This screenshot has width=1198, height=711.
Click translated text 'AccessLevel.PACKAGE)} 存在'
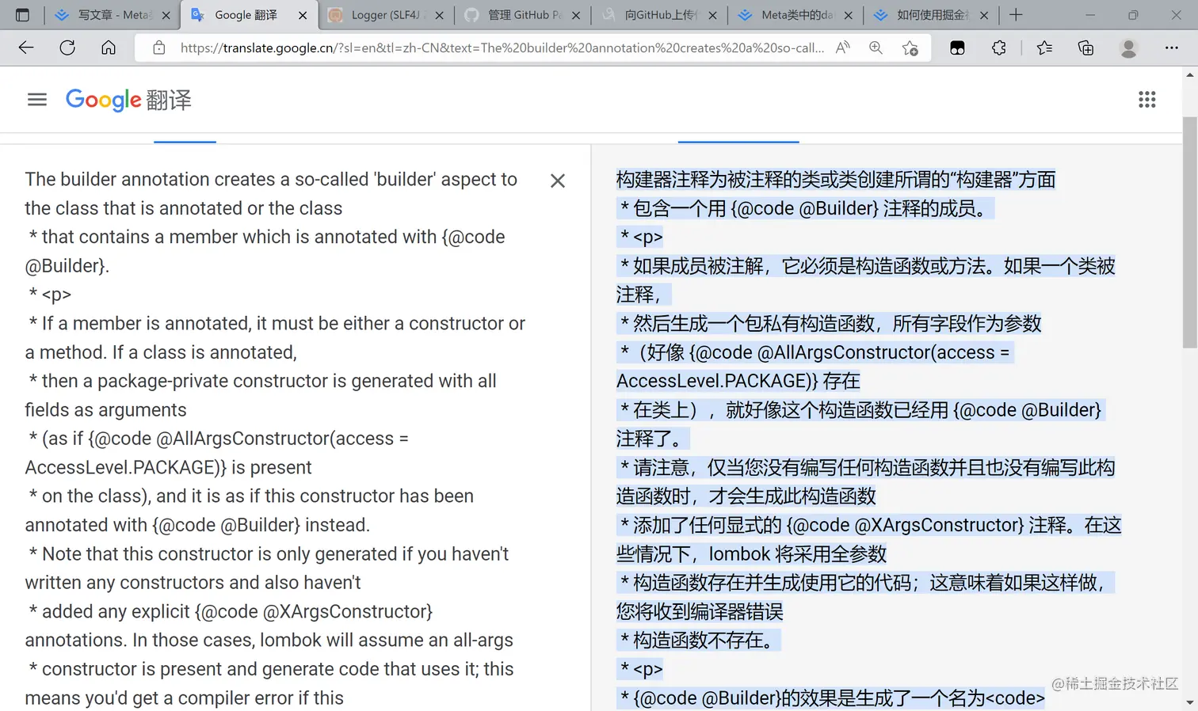(738, 381)
